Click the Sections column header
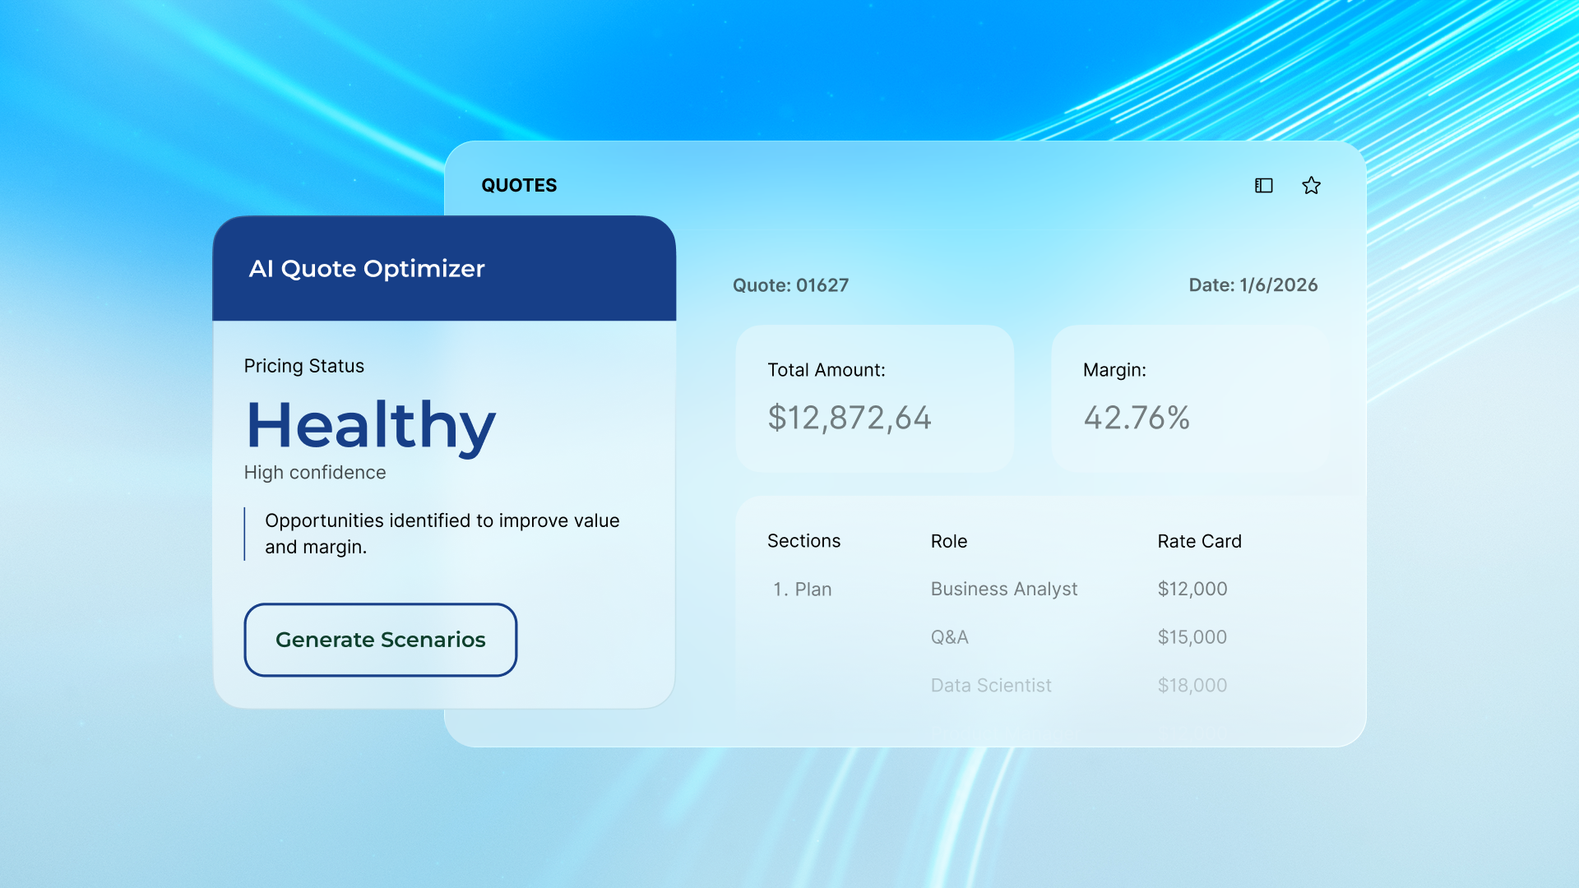1579x888 pixels. 803,541
